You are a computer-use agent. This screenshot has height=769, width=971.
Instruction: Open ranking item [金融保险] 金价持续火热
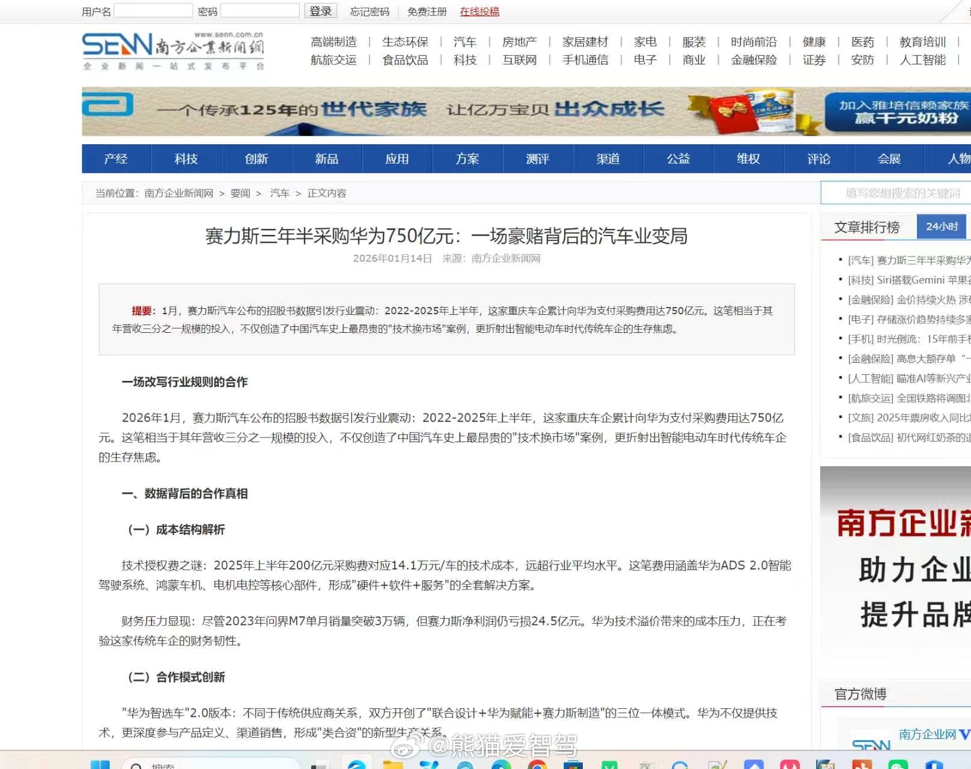click(x=909, y=300)
